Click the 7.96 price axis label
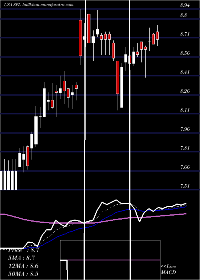 click(185, 129)
